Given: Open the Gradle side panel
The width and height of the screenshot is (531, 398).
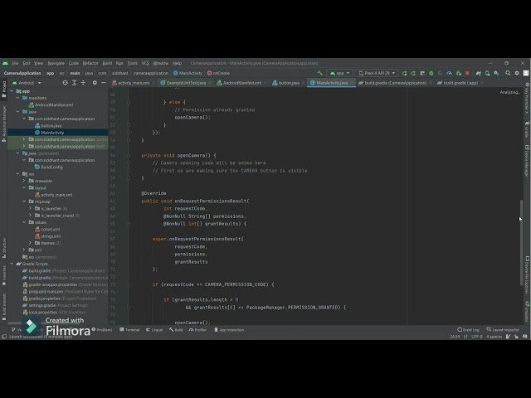Looking at the screenshot, I should point(528,129).
